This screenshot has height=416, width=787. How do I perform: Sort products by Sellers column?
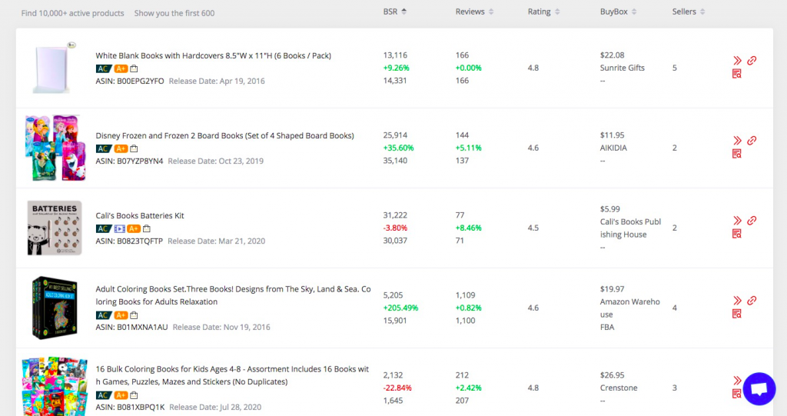[x=689, y=12]
